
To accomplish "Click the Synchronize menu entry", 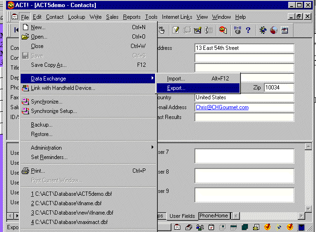I will pyautogui.click(x=88, y=102).
